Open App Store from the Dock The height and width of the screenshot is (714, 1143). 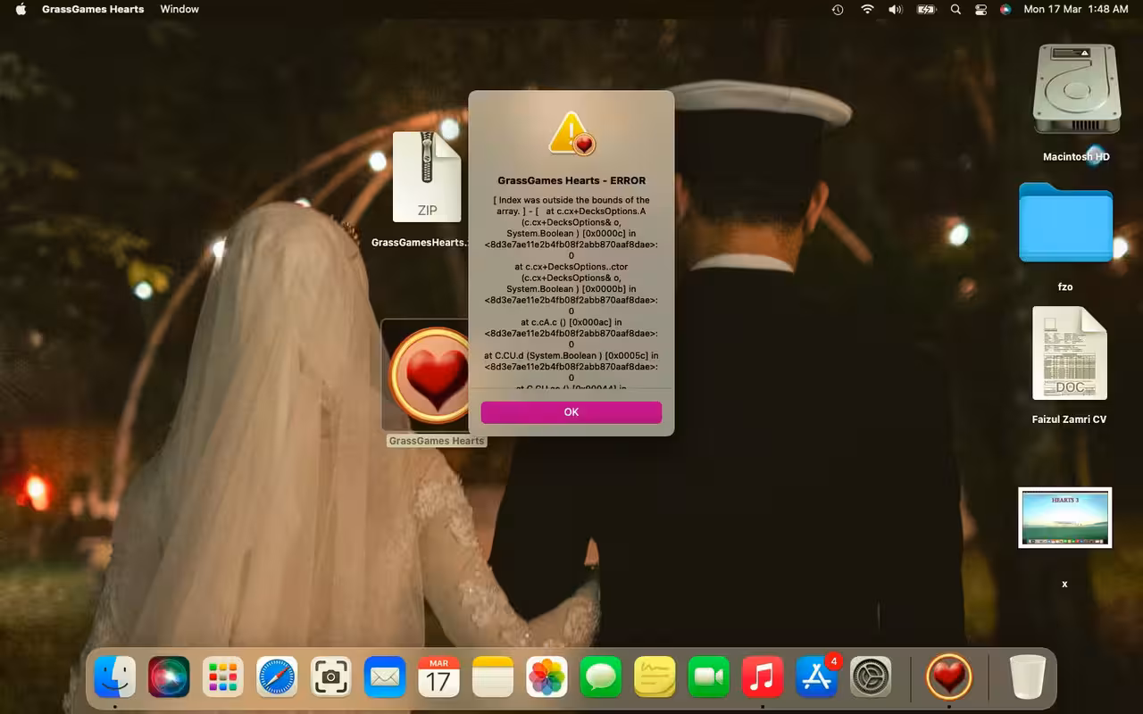[817, 677]
